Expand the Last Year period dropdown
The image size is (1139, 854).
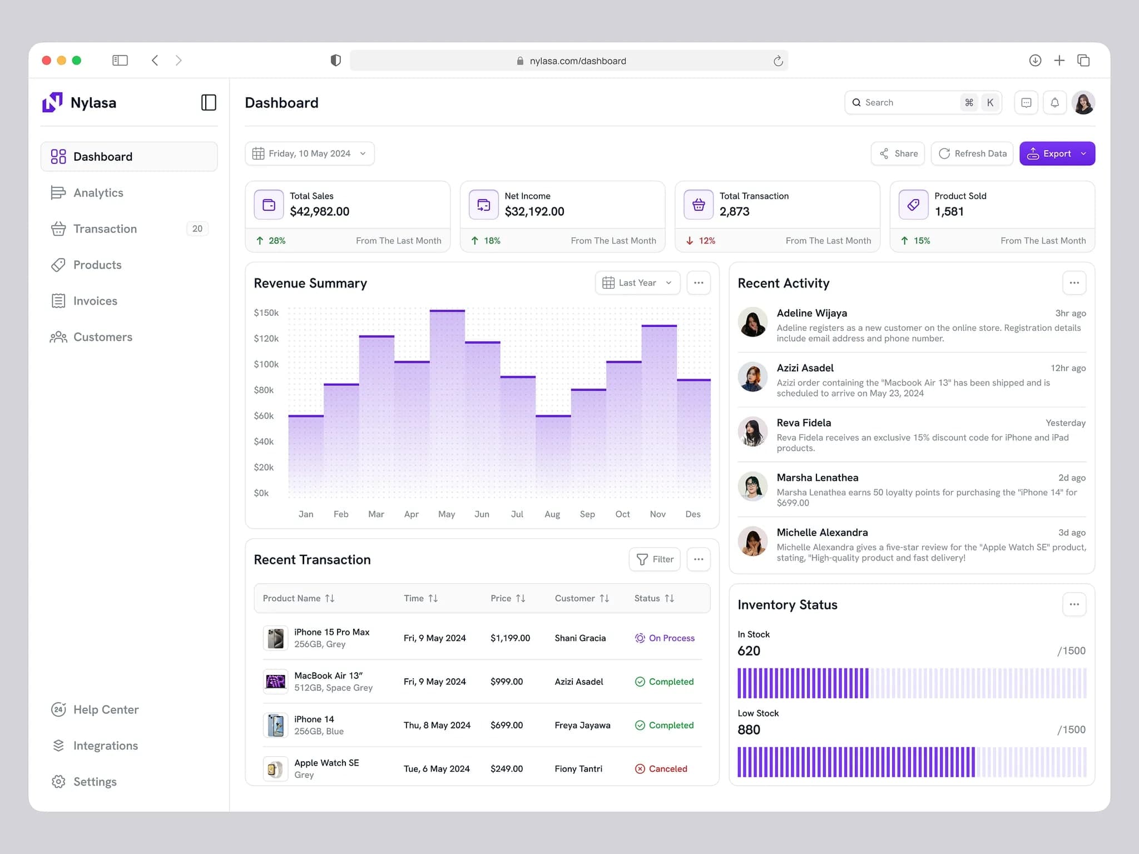pyautogui.click(x=637, y=283)
